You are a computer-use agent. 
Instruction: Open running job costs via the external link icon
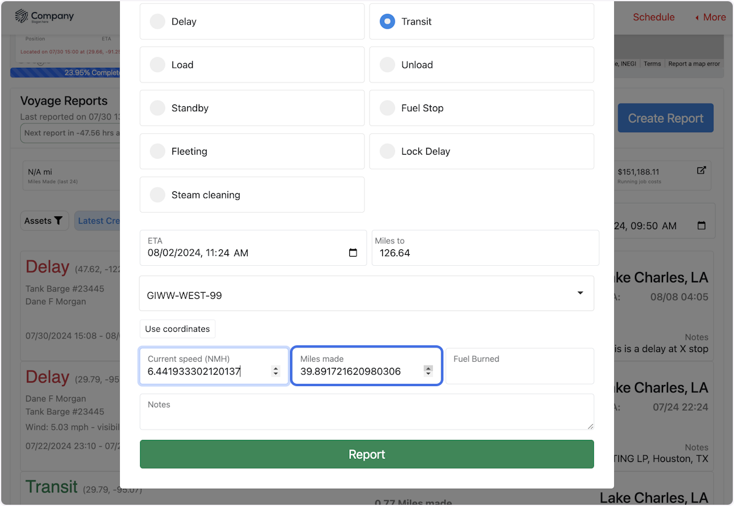[x=701, y=170]
